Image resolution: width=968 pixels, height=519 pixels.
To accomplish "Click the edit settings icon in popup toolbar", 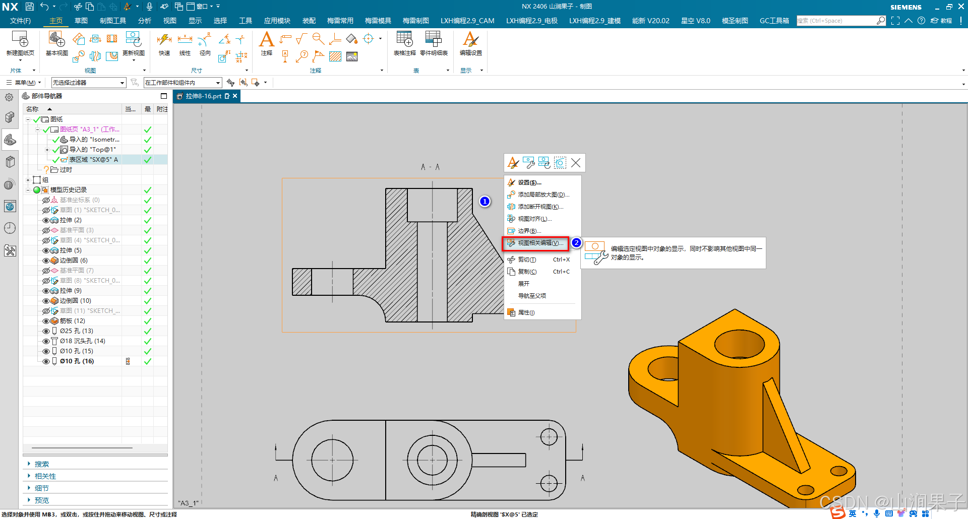I will [513, 163].
